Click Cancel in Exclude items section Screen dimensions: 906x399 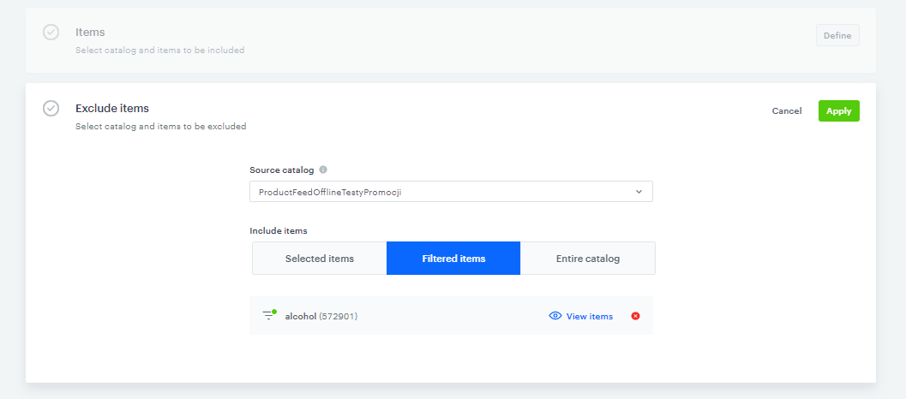(x=786, y=111)
